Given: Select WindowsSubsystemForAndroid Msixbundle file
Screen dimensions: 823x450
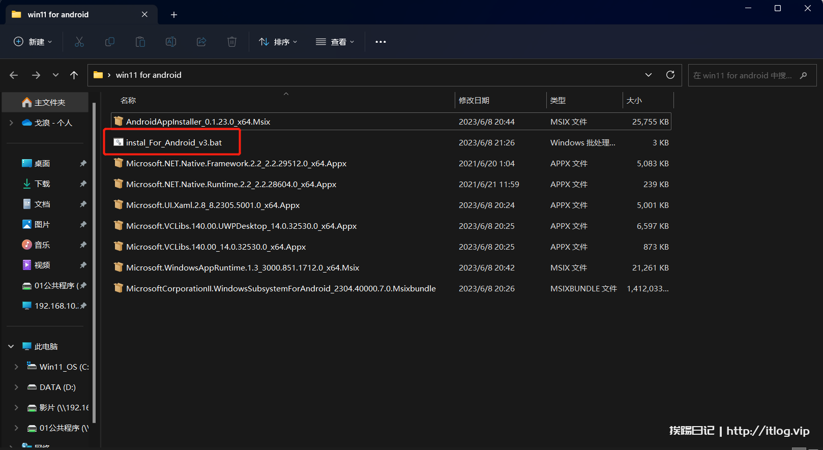Looking at the screenshot, I should [x=391, y=288].
